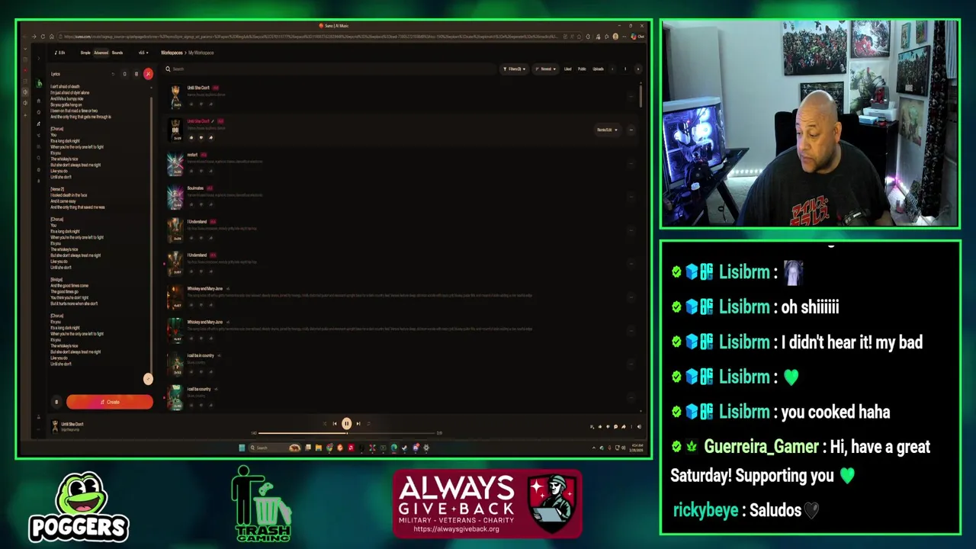This screenshot has height=549, width=976.
Task: Share the Soulmates song
Action: [x=211, y=204]
